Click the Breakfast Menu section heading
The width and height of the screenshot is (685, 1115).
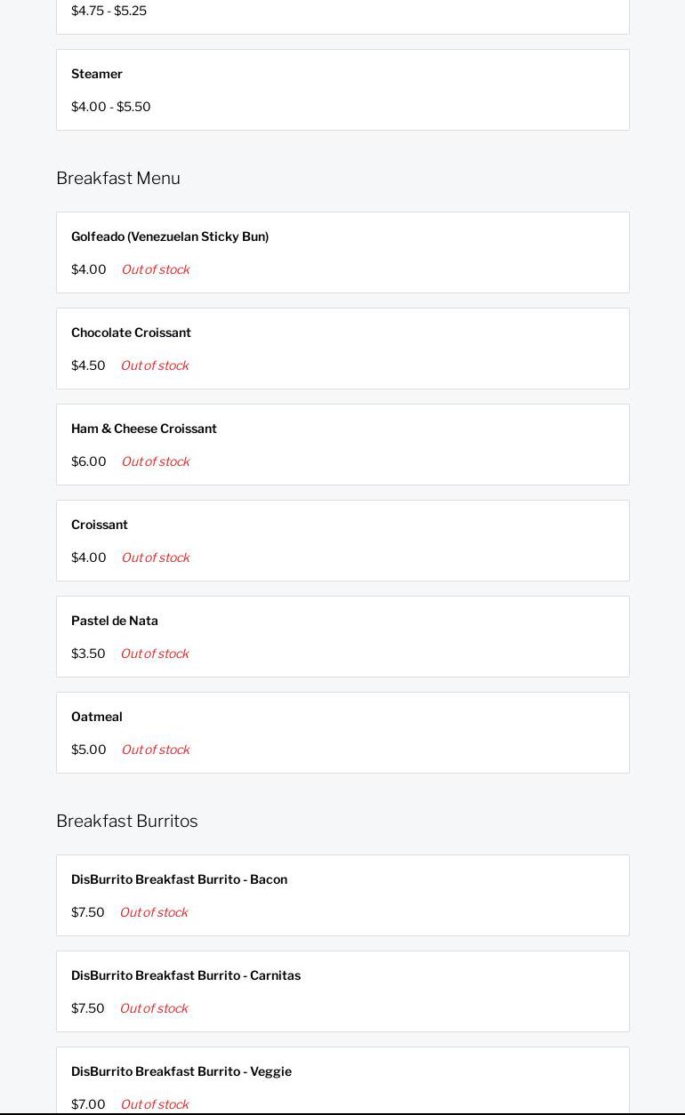pyautogui.click(x=118, y=178)
